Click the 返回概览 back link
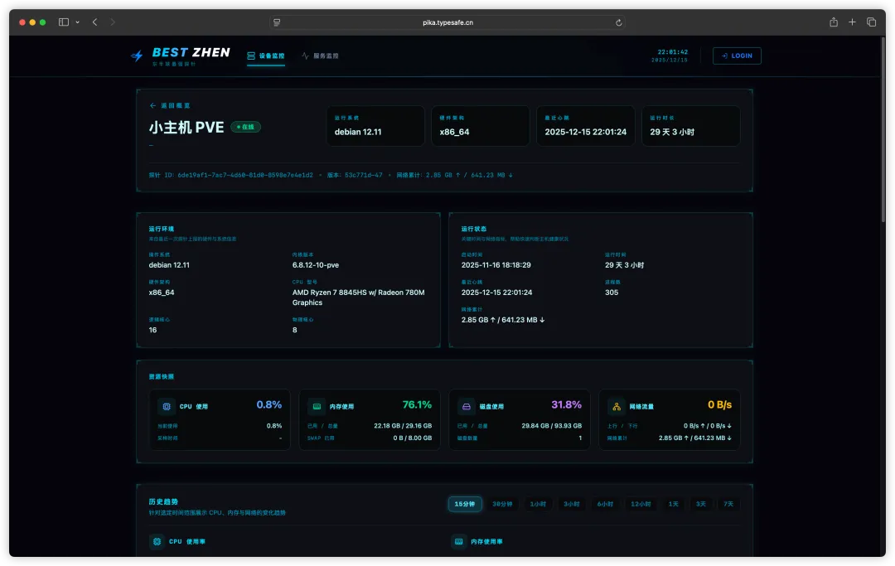Screen dimensions: 895x566 pos(170,105)
